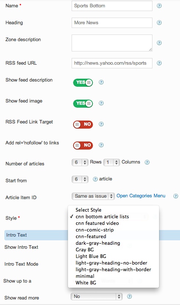Show help for RSS feed URL
The width and height of the screenshot is (180, 305).
(x=159, y=63)
